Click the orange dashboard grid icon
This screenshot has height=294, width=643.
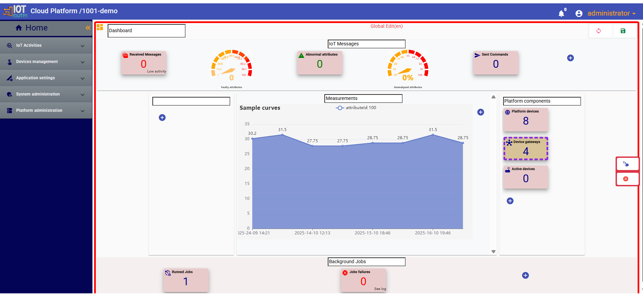pyautogui.click(x=100, y=27)
